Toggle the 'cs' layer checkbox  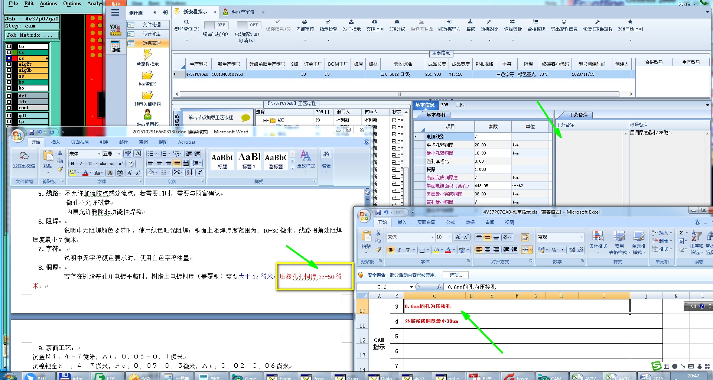pyautogui.click(x=9, y=58)
